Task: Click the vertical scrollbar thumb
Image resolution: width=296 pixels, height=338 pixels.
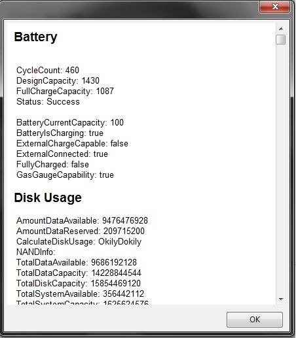Action: (281, 39)
